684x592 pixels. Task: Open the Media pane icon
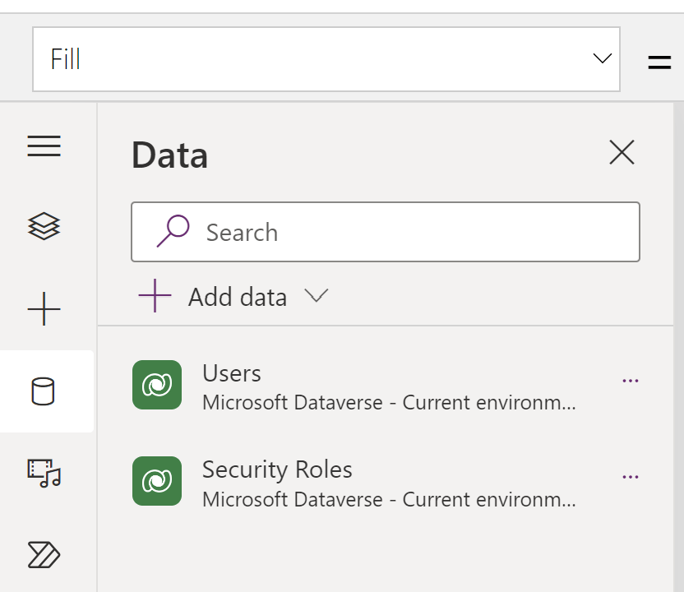[44, 473]
